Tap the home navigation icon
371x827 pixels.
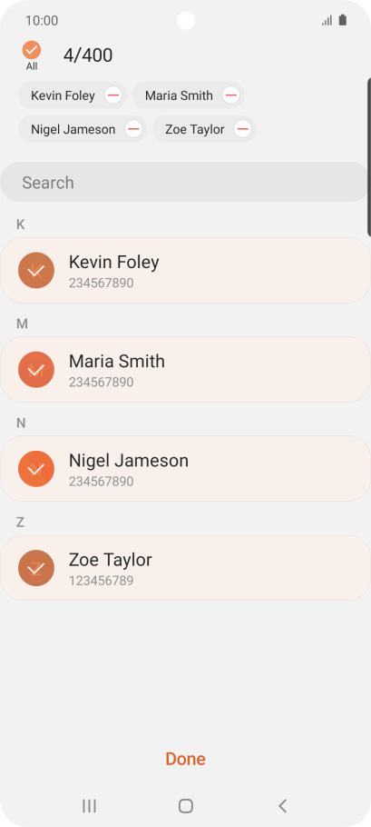[186, 805]
